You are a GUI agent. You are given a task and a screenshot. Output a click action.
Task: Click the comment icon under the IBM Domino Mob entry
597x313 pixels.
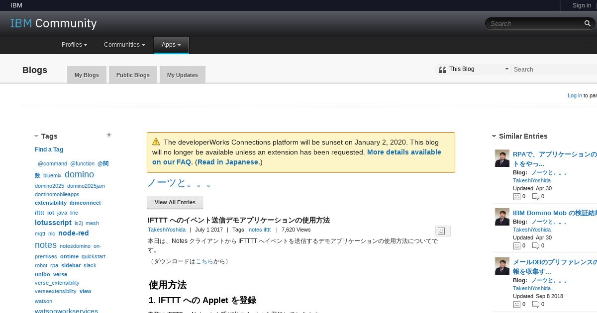[535, 245]
